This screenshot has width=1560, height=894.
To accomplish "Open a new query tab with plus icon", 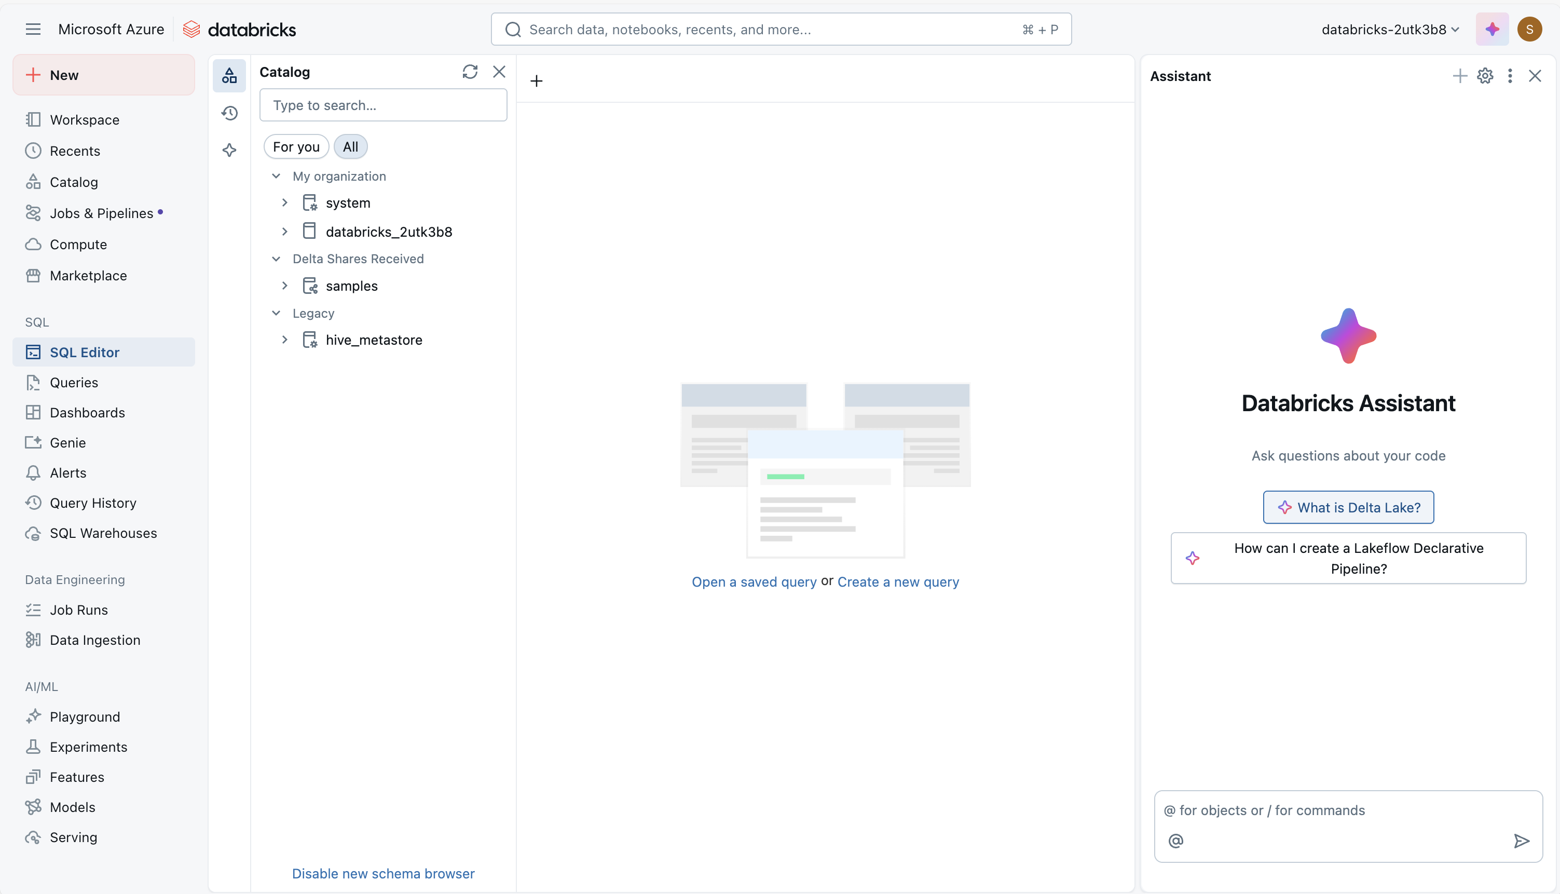I will click(x=536, y=80).
